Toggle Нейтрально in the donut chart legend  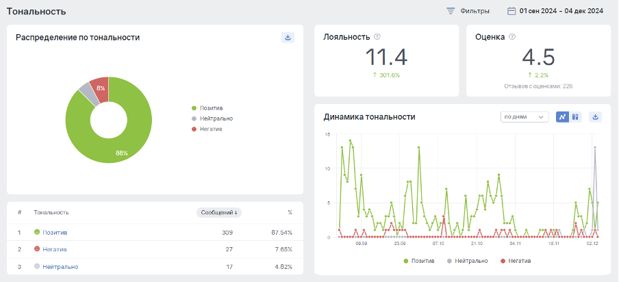(x=216, y=118)
